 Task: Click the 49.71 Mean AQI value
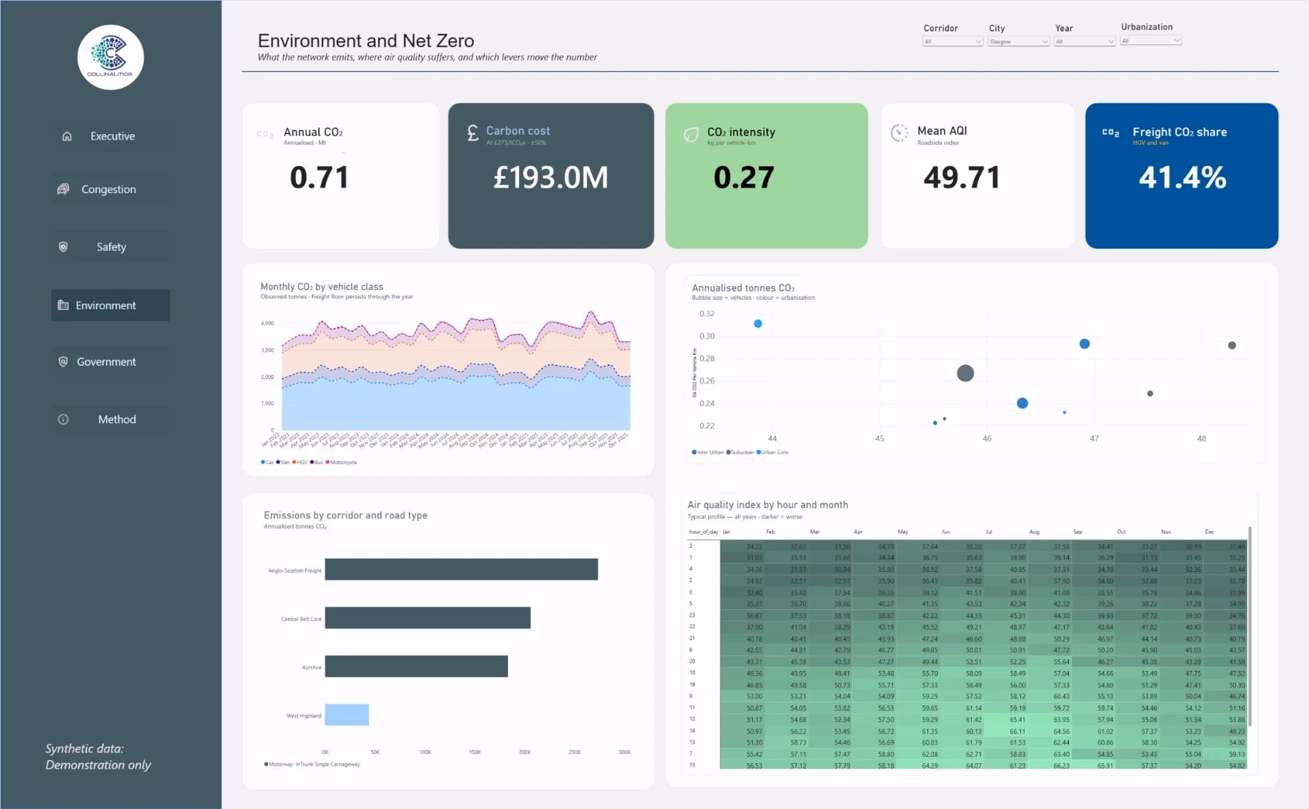click(x=961, y=177)
